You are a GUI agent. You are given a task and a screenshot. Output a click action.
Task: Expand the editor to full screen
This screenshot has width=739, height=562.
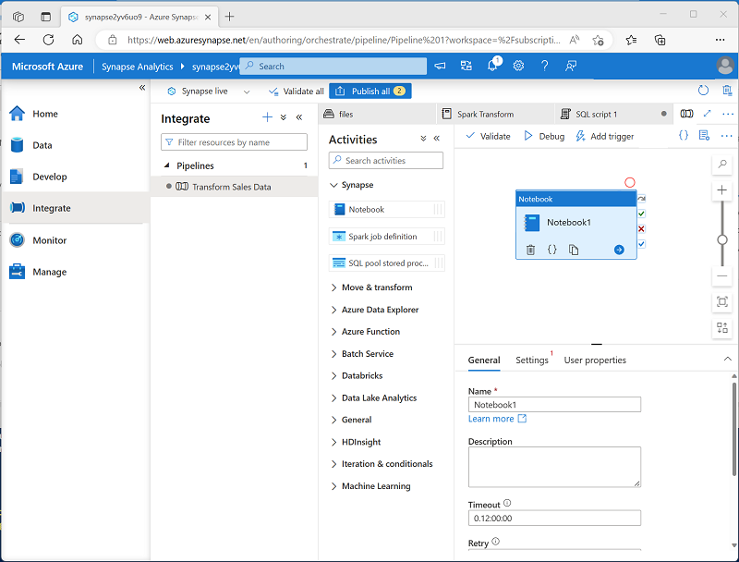[707, 114]
